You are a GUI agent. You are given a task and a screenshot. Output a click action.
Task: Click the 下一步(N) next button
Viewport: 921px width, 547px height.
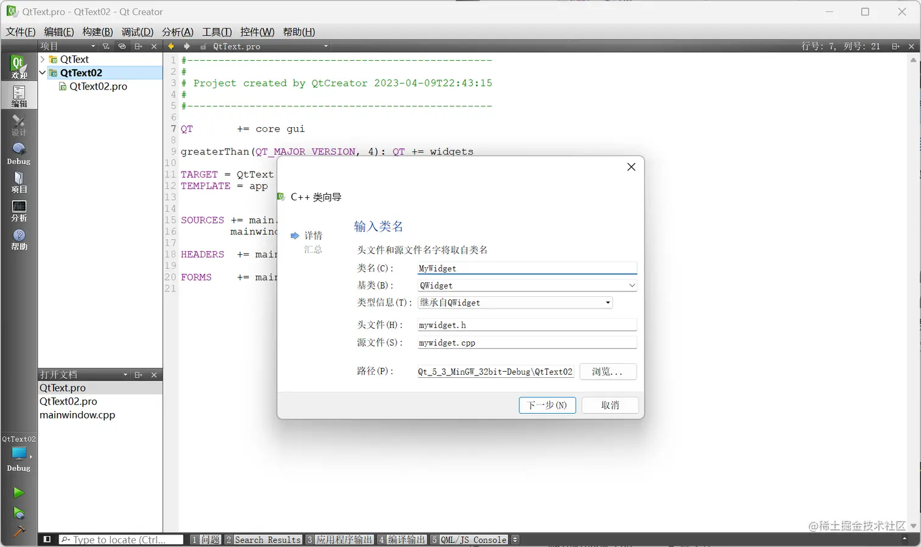tap(547, 405)
